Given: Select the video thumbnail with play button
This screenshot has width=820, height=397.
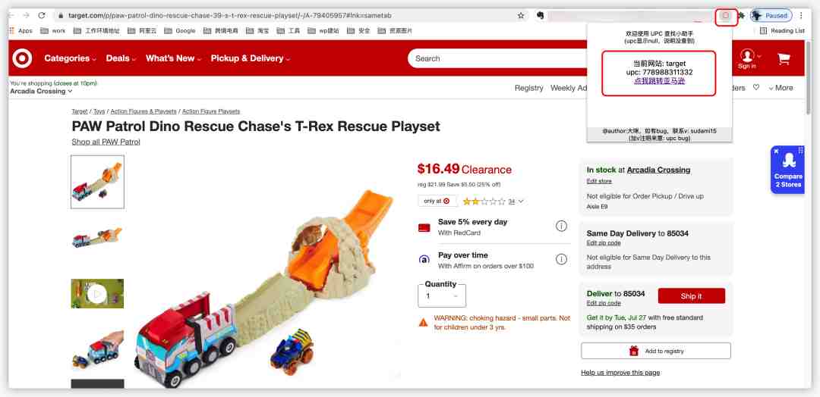Looking at the screenshot, I should click(x=97, y=294).
